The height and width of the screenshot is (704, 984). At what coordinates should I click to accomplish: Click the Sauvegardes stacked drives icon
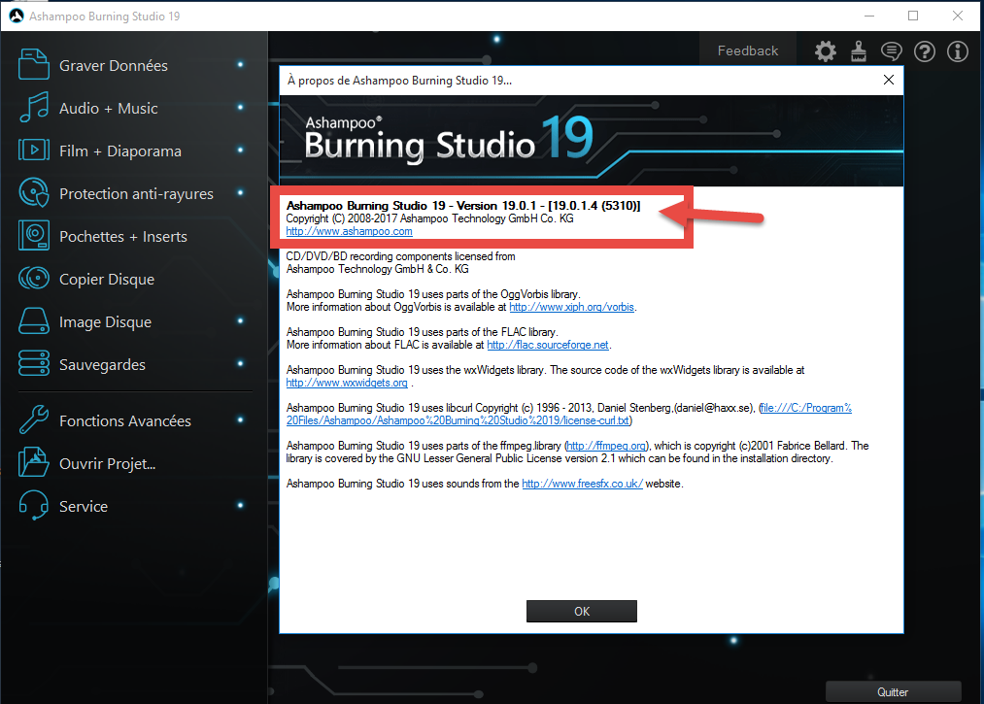tap(33, 363)
